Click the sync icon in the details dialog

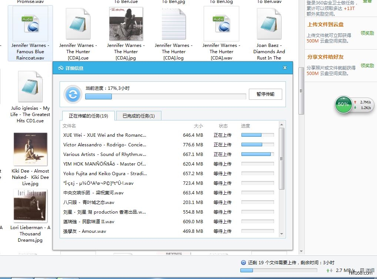[x=73, y=94]
